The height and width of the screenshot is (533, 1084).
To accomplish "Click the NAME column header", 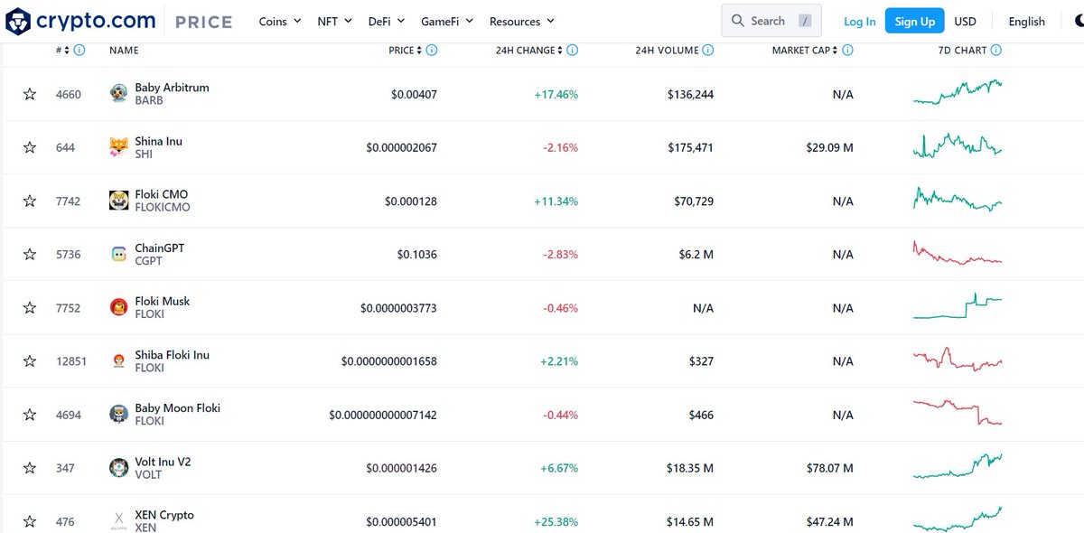I will 124,51.
